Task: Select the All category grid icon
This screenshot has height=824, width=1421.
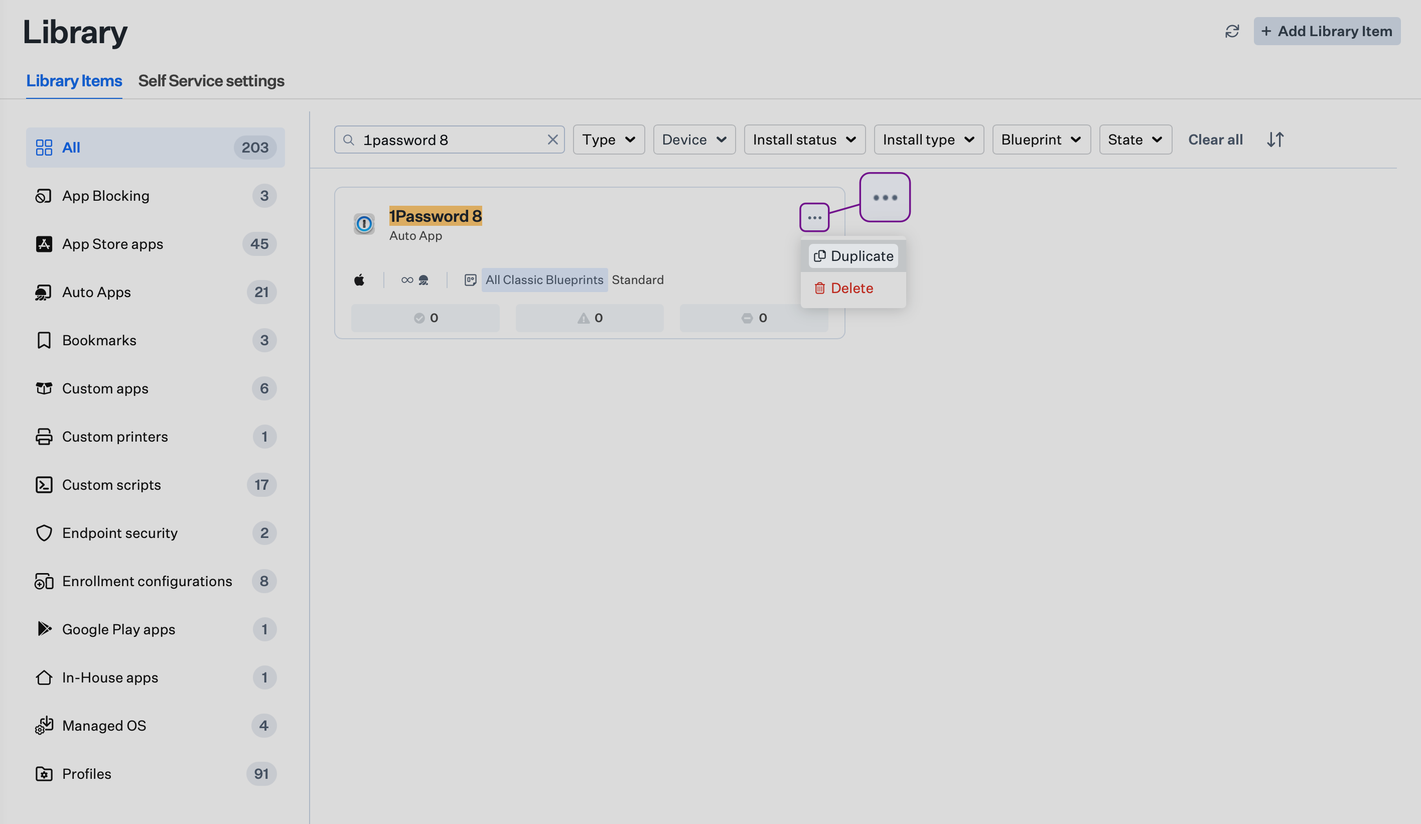Action: tap(44, 147)
